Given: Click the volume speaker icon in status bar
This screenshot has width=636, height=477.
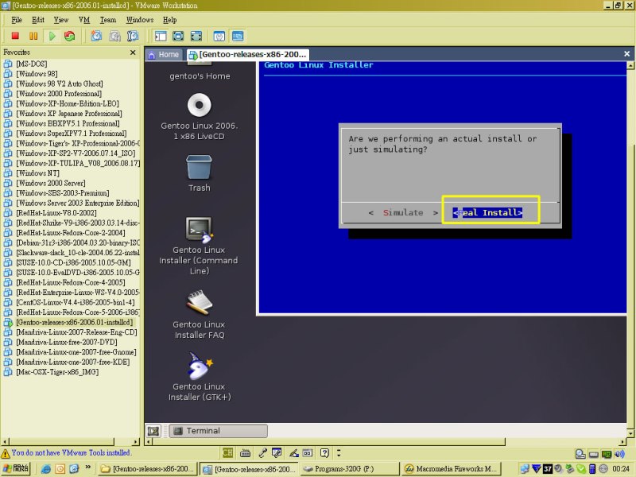Looking at the screenshot, I should click(620, 454).
